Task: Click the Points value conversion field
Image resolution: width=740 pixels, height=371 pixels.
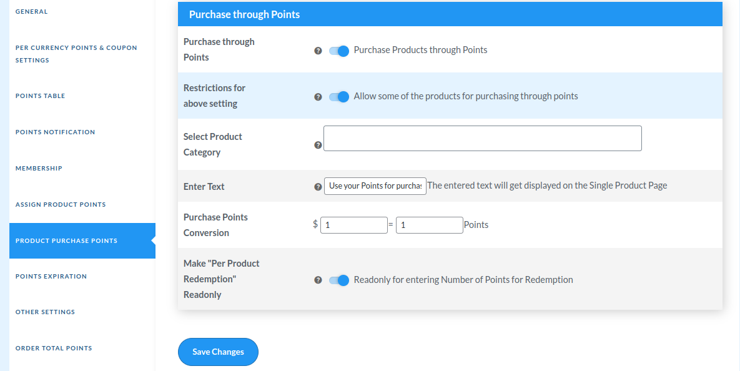Action: click(429, 225)
